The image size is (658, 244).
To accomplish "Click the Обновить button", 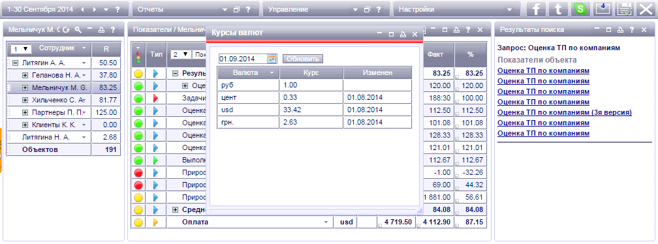I will point(303,59).
